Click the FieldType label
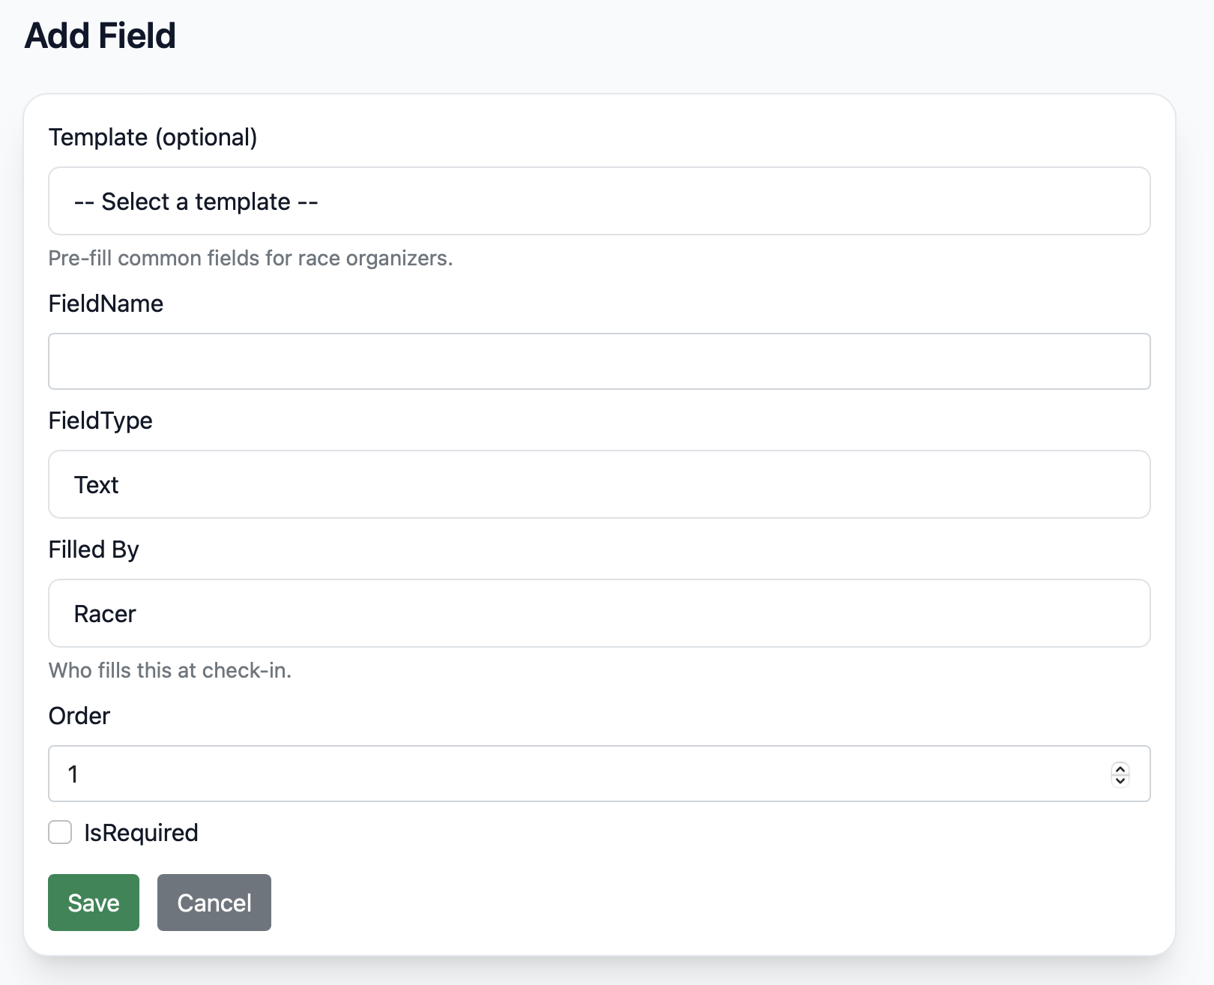Viewport: 1214px width, 985px height. (100, 421)
